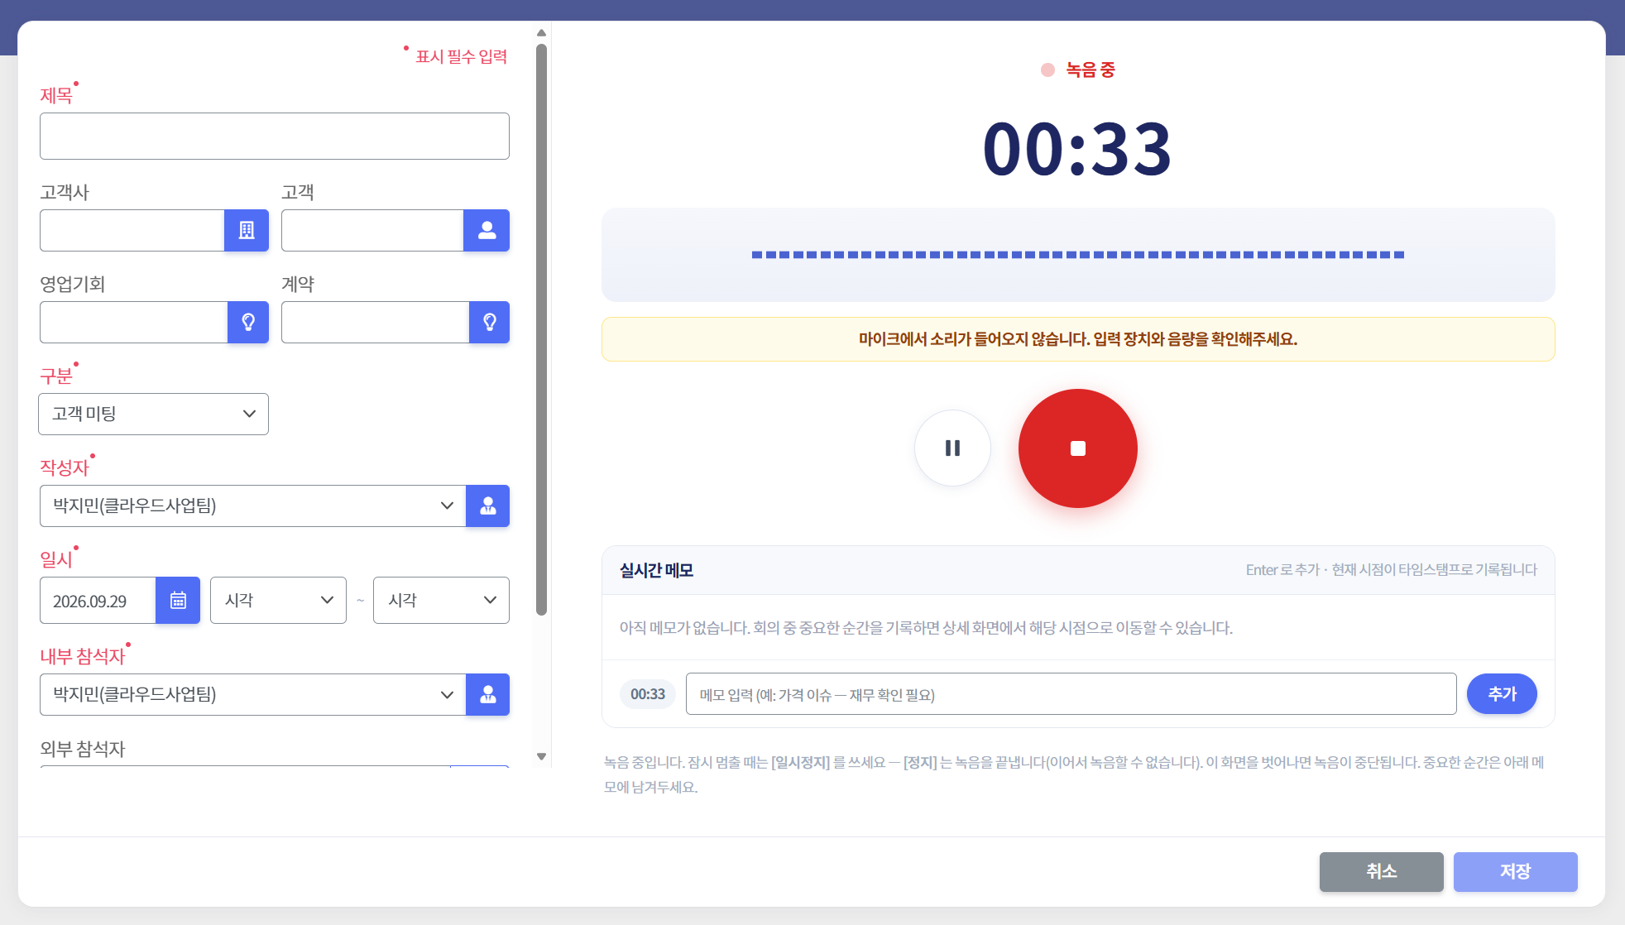Click the 외부 참석자 label

tap(82, 749)
